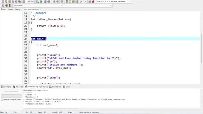Click the Run icon
Viewport: 203px width, 114px height.
[70, 2]
